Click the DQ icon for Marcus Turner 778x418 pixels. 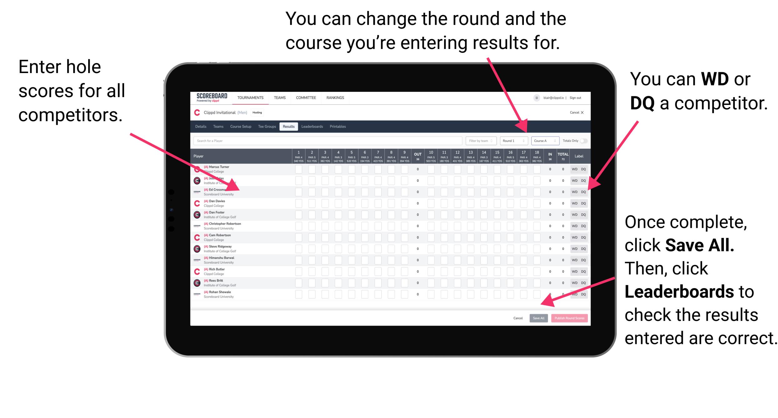[x=582, y=170]
